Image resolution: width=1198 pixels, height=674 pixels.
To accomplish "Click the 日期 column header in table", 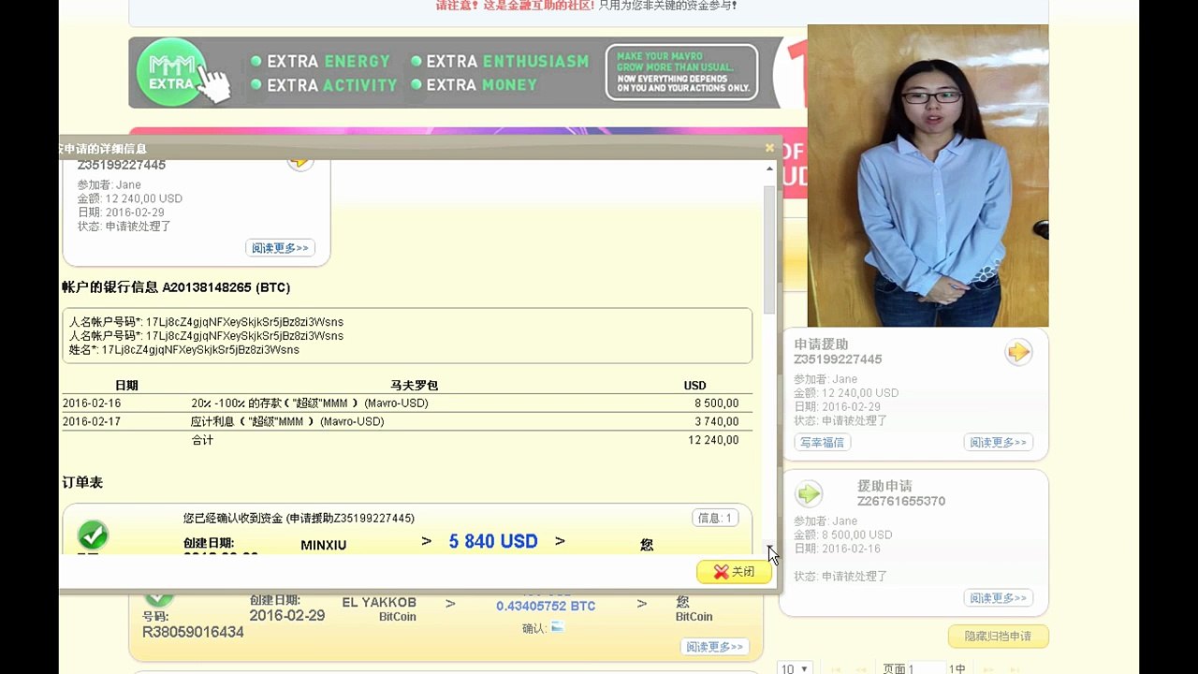I will (126, 386).
